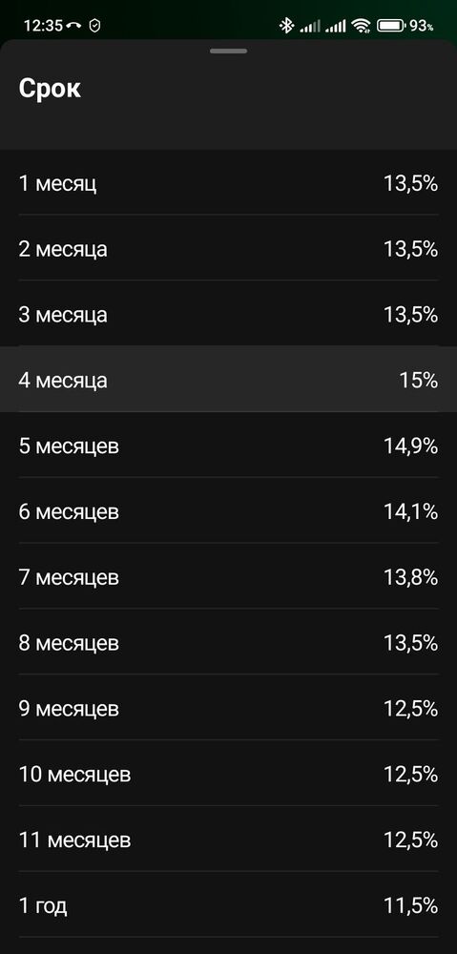Select the 1 месяц term option
The width and height of the screenshot is (457, 954).
tap(228, 182)
